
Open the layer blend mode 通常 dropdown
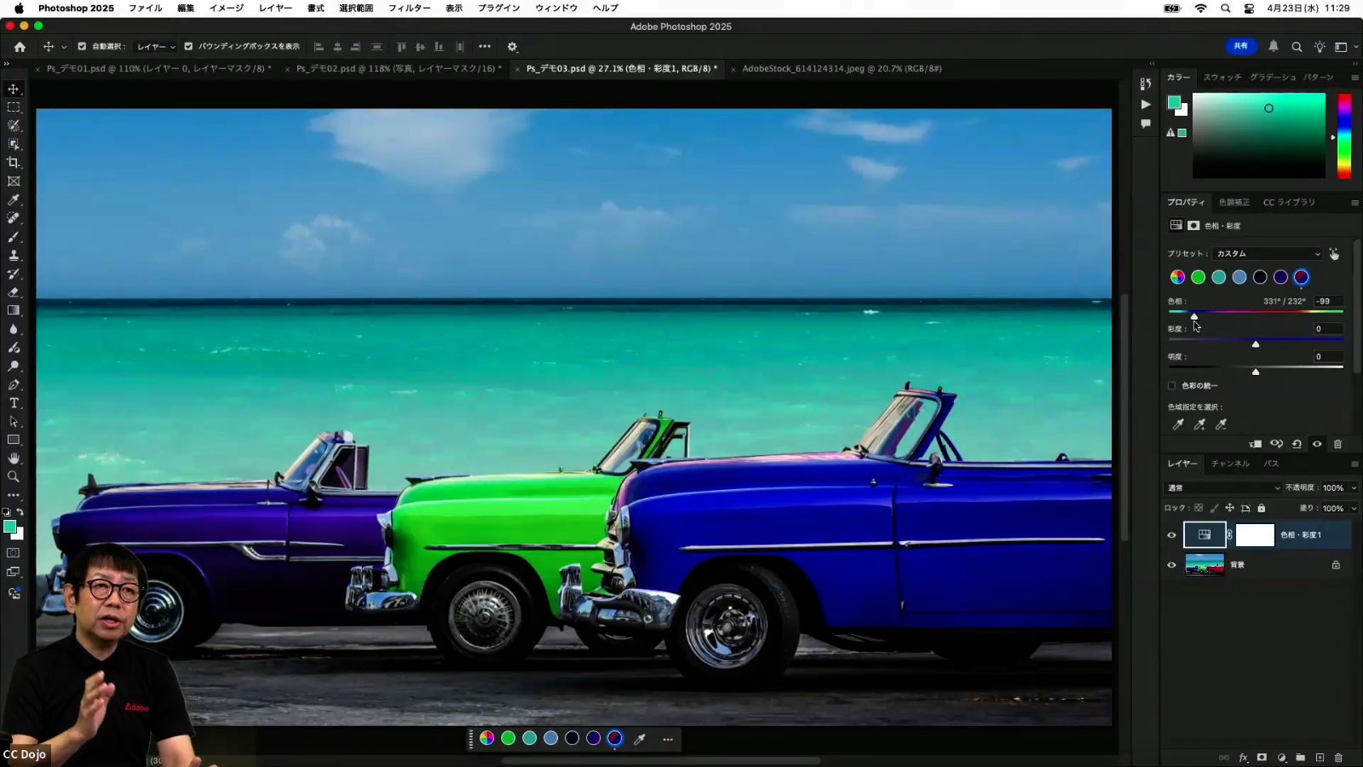pos(1223,488)
